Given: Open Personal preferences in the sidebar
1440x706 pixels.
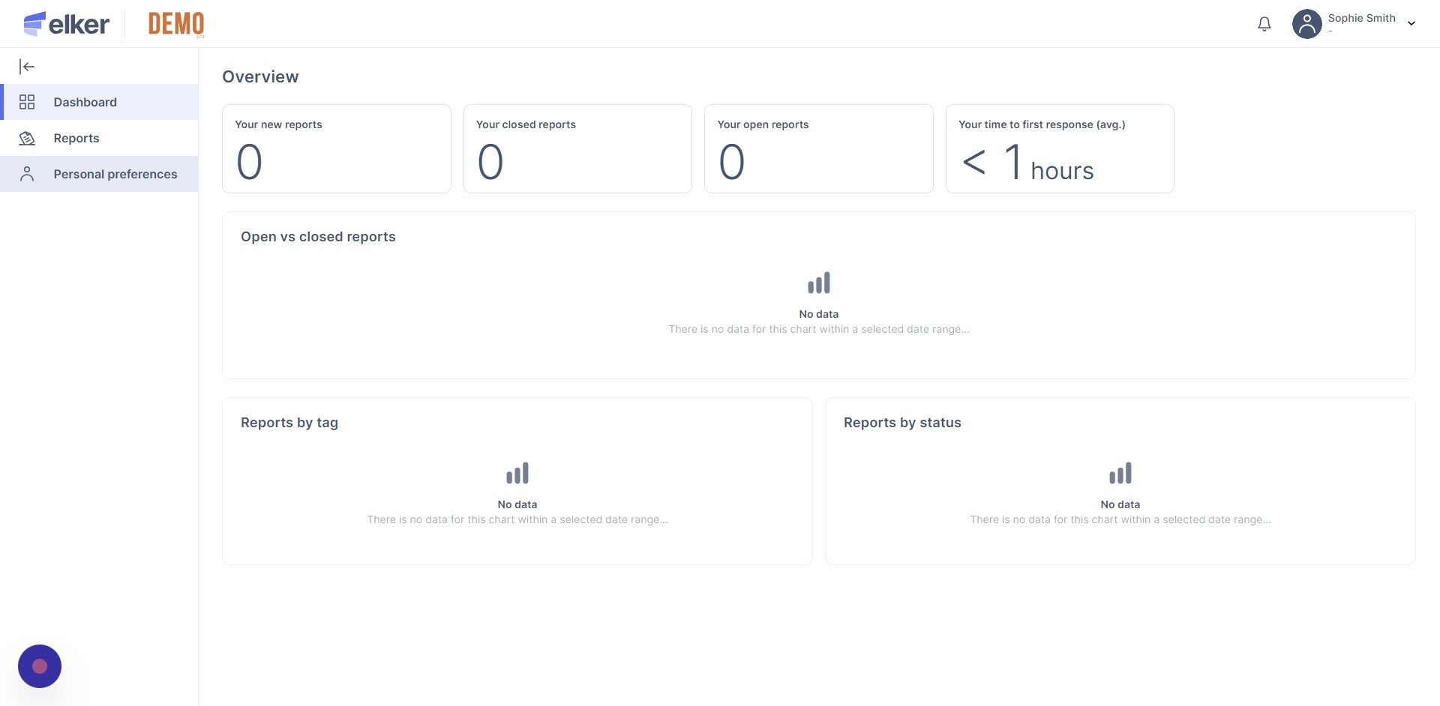Looking at the screenshot, I should pyautogui.click(x=100, y=174).
